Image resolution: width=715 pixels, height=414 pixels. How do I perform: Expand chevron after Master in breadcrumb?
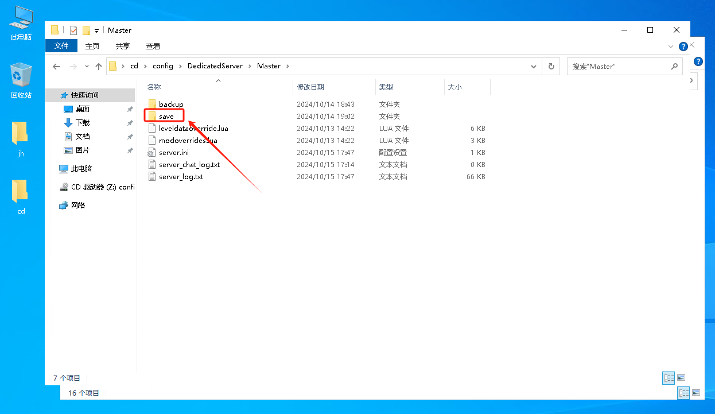(287, 66)
